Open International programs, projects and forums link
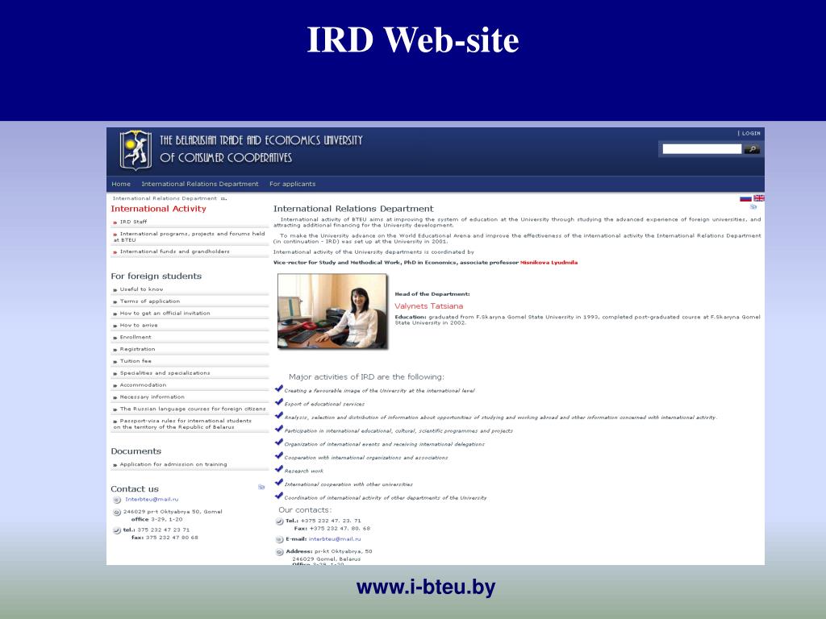Image resolution: width=826 pixels, height=619 pixels. 189,236
